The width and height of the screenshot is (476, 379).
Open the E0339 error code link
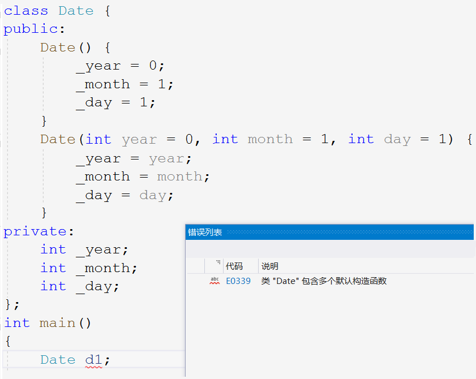(238, 281)
